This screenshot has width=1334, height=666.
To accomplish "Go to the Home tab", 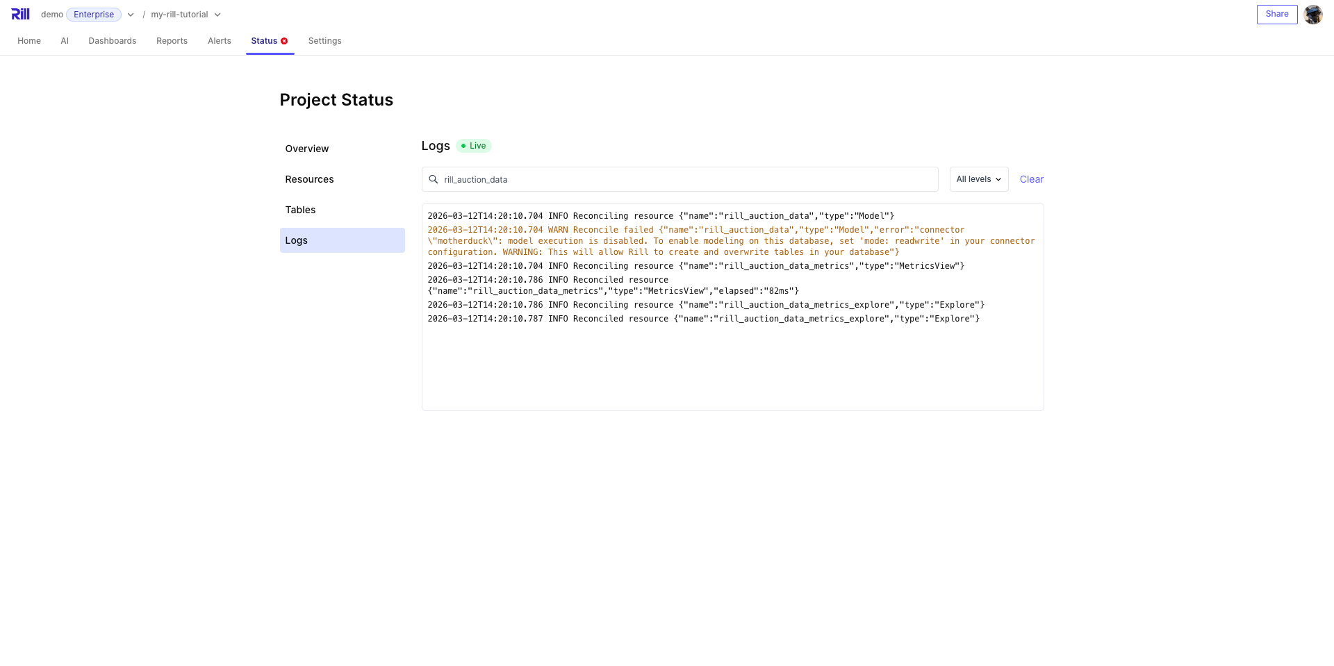I will point(29,41).
